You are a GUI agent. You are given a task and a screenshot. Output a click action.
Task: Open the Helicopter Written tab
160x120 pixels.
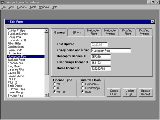coord(110,32)
